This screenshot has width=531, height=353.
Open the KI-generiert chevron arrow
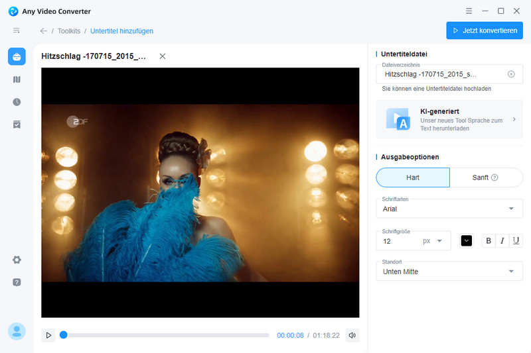514,119
